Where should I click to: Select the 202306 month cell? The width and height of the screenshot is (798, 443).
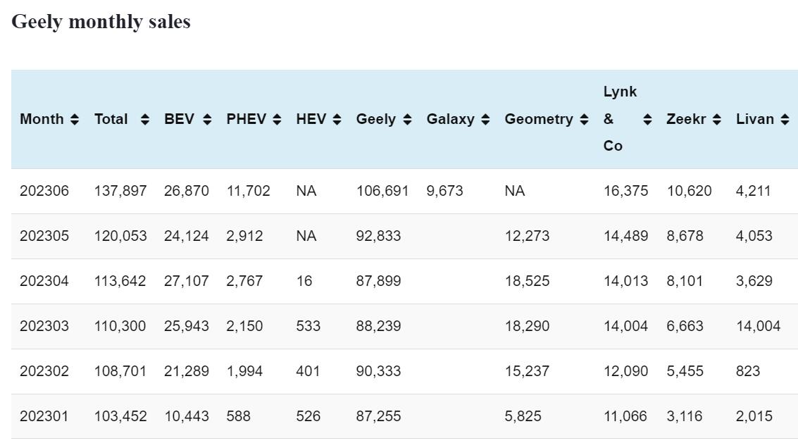click(44, 191)
